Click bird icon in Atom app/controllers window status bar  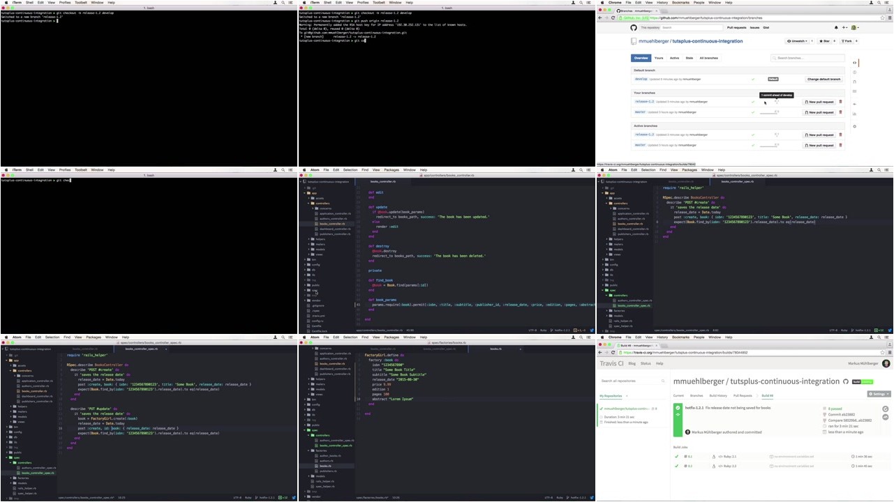point(592,330)
